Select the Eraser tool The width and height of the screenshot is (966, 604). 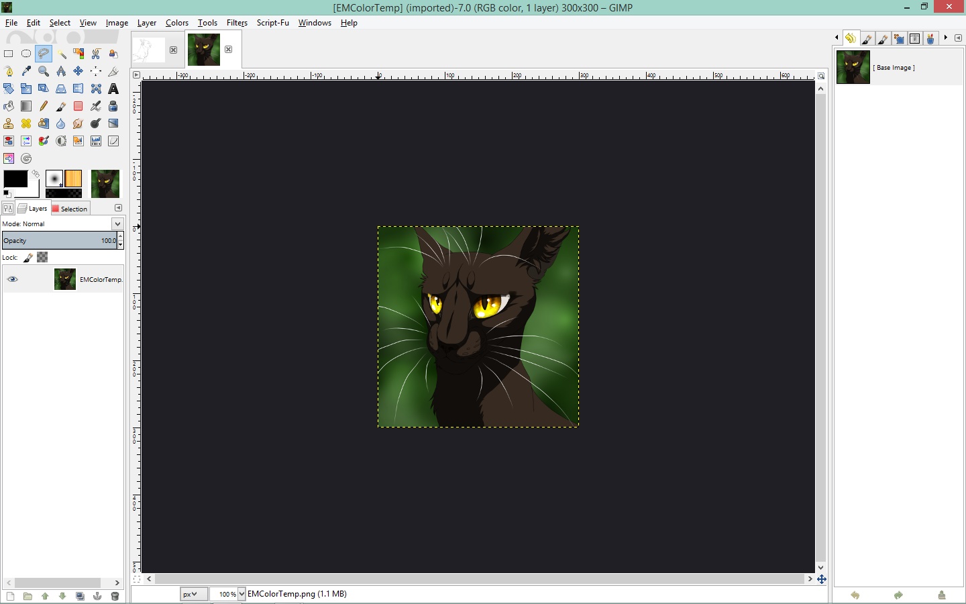(78, 106)
